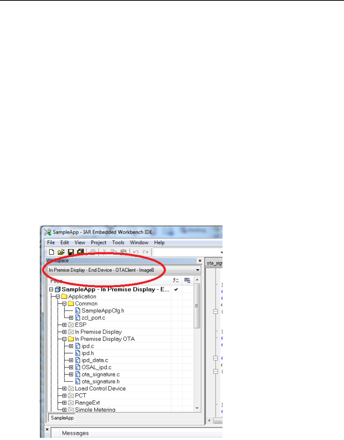
Task: Click the Paste clipboard toolbar icon
Action: pyautogui.click(x=123, y=252)
